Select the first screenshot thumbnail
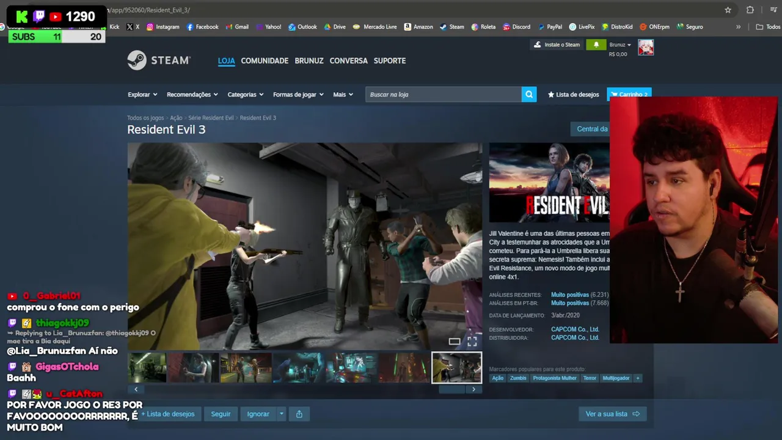This screenshot has width=782, height=440. pyautogui.click(x=147, y=367)
